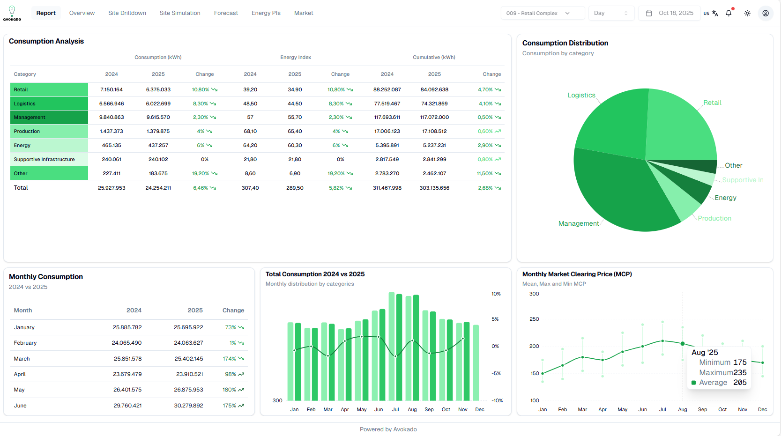Screen dimensions: 781x436
Task: Click the April change trend-up arrow
Action: 241,374
